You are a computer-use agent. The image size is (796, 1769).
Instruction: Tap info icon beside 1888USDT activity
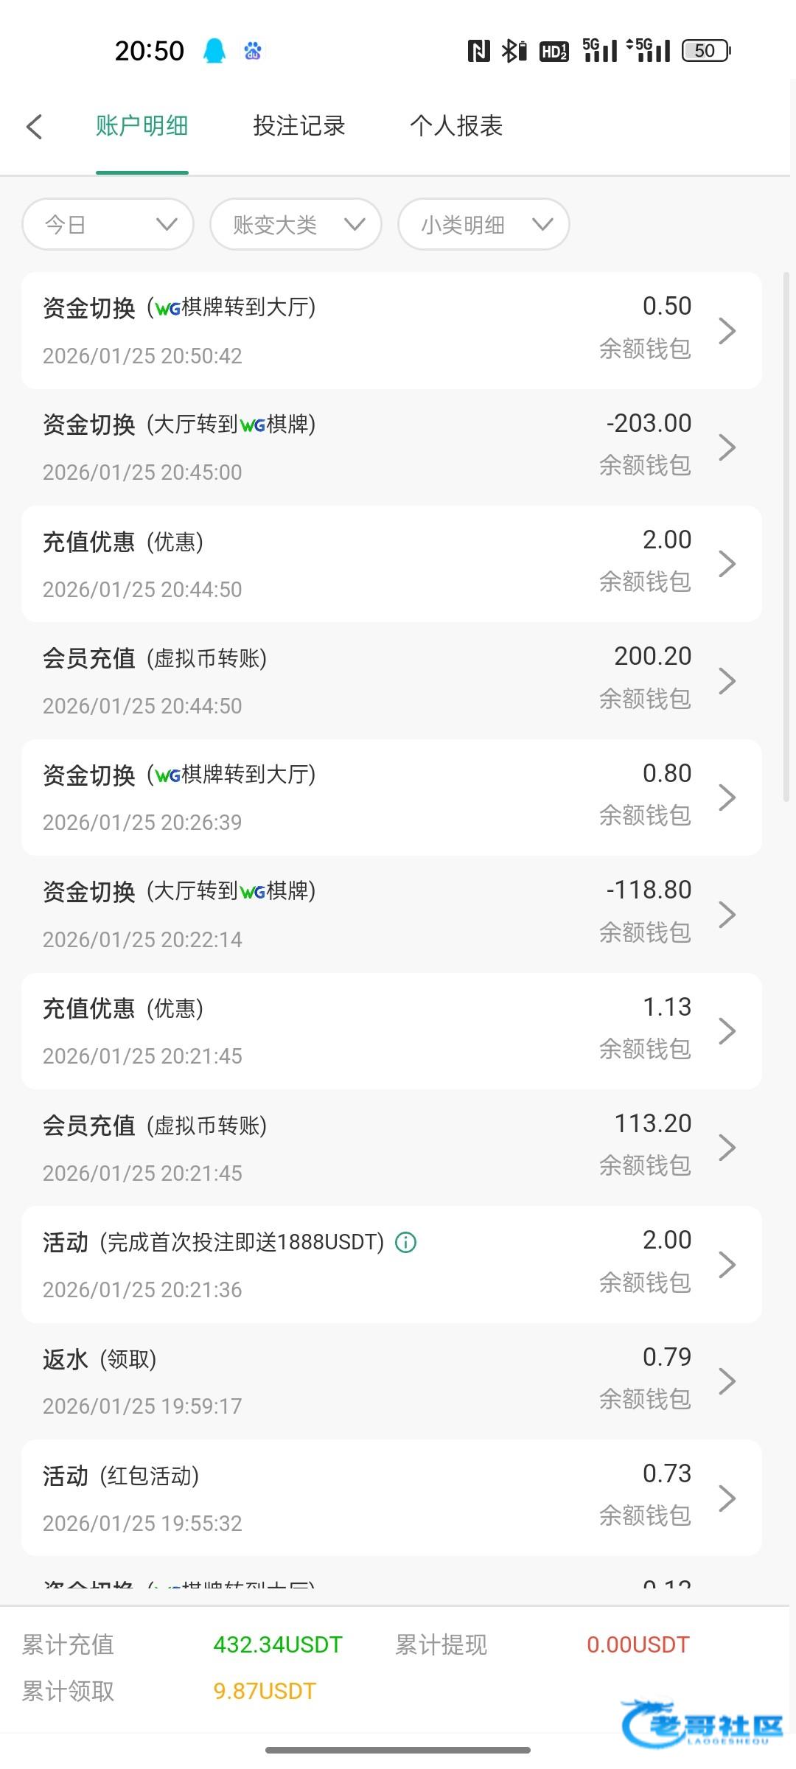pyautogui.click(x=406, y=1243)
